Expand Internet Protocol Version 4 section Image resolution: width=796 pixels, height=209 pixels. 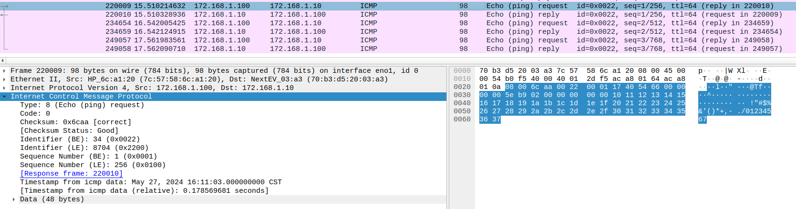pyautogui.click(x=4, y=88)
